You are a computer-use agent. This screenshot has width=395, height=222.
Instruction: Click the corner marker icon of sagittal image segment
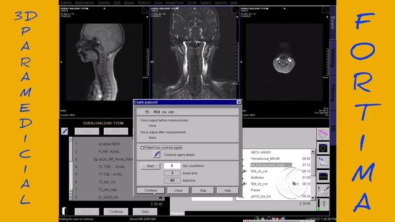(146, 10)
